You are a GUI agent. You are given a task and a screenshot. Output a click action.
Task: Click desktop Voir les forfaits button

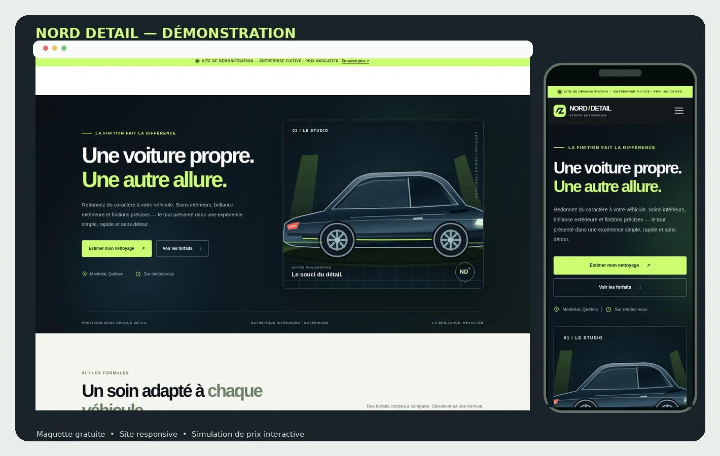(182, 248)
